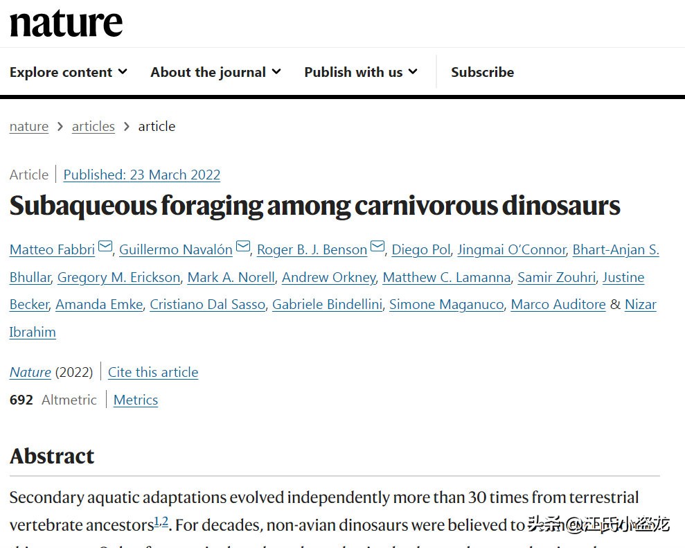
Task: Expand the Publish with us dropdown
Action: click(361, 72)
